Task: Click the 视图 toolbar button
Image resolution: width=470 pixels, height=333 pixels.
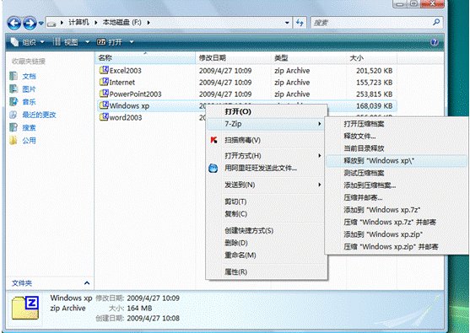Action: pos(66,42)
